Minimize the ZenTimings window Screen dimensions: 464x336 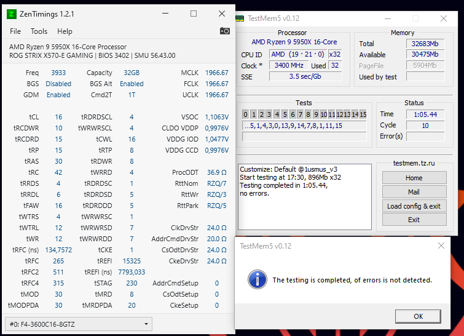pyautogui.click(x=165, y=14)
